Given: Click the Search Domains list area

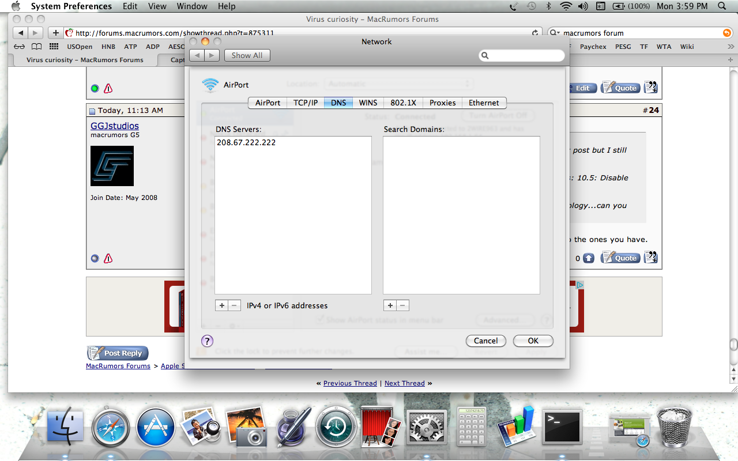Looking at the screenshot, I should 461,215.
